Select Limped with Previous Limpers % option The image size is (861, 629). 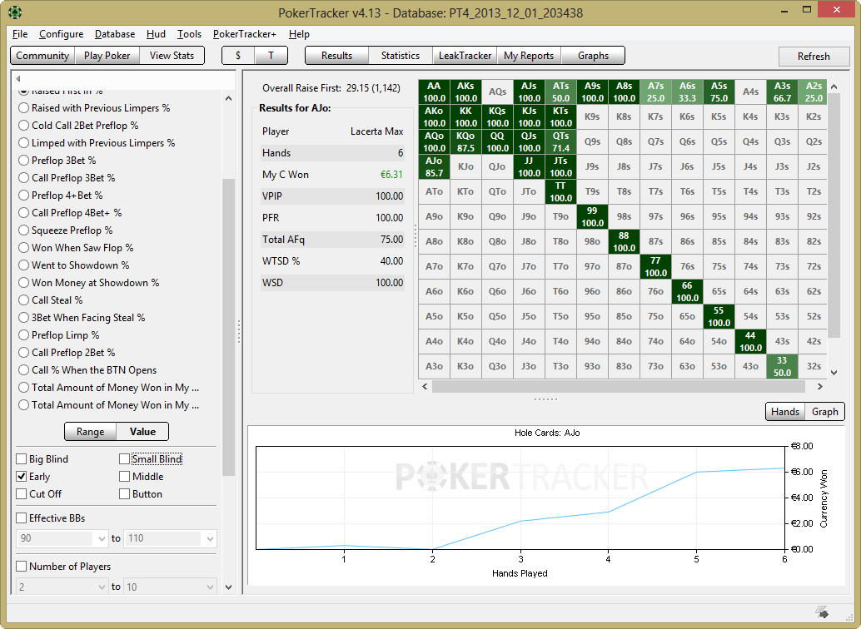[x=97, y=143]
